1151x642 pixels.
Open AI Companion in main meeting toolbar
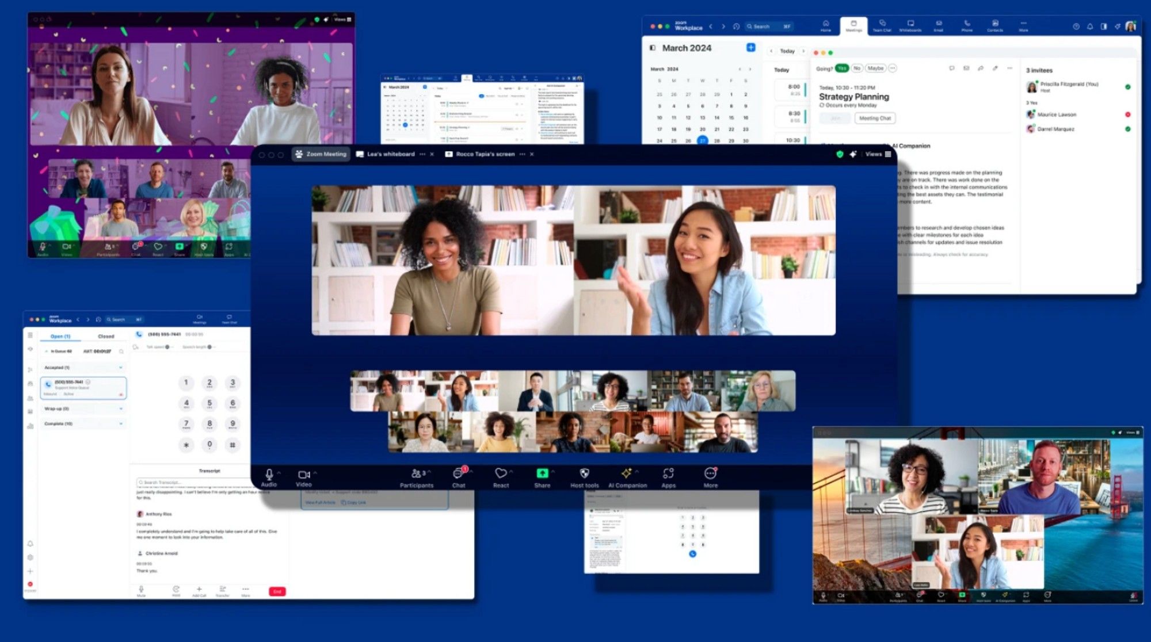[627, 473]
